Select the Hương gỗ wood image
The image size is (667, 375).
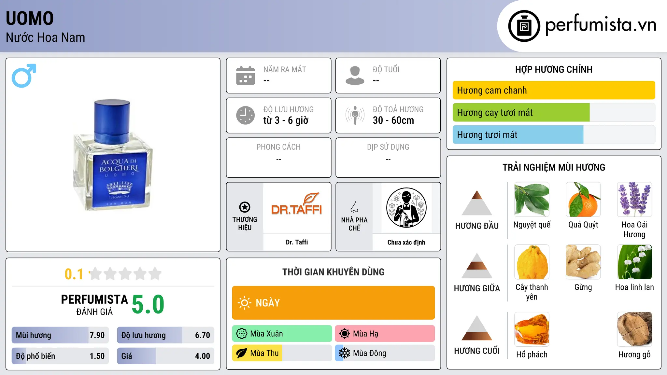pos(634,329)
